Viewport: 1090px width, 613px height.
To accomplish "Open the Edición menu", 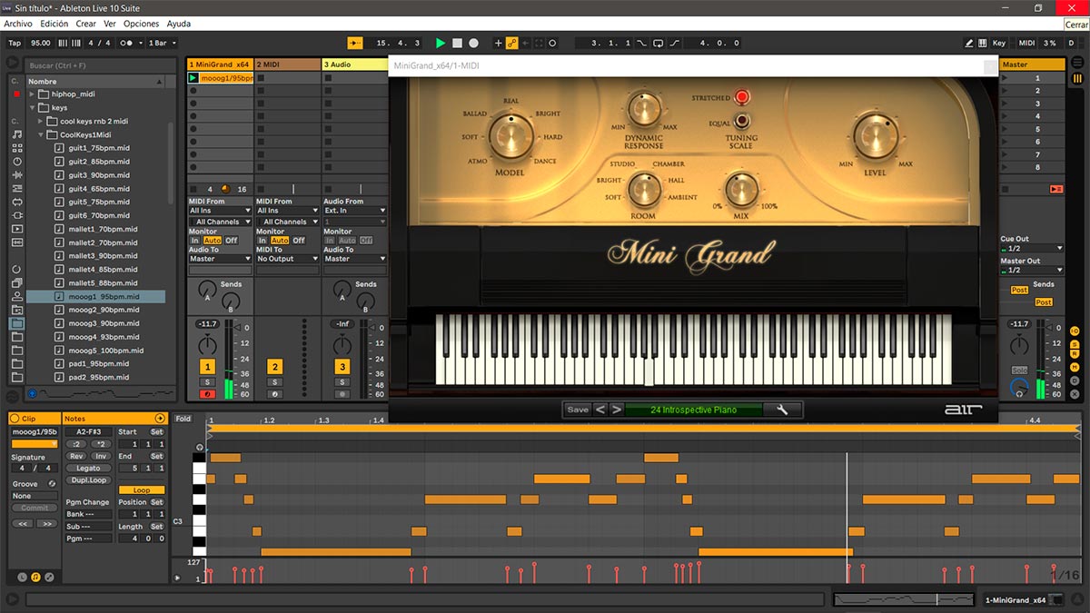I will point(54,24).
